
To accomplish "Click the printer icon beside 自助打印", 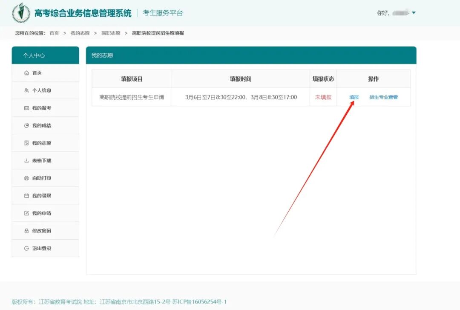I will [26, 178].
